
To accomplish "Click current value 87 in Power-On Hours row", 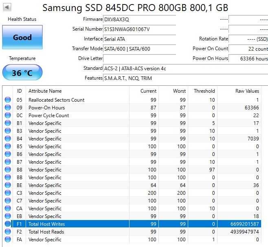I will pos(153,107).
